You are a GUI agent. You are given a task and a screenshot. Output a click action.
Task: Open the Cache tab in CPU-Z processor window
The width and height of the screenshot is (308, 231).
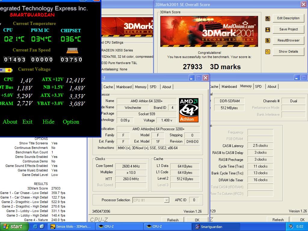tap(108, 87)
